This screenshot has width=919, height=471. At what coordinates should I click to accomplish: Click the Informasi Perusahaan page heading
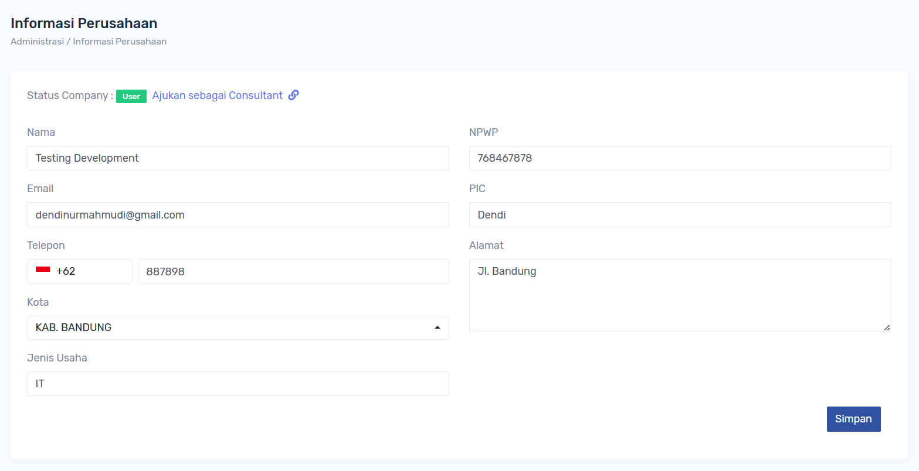(84, 23)
